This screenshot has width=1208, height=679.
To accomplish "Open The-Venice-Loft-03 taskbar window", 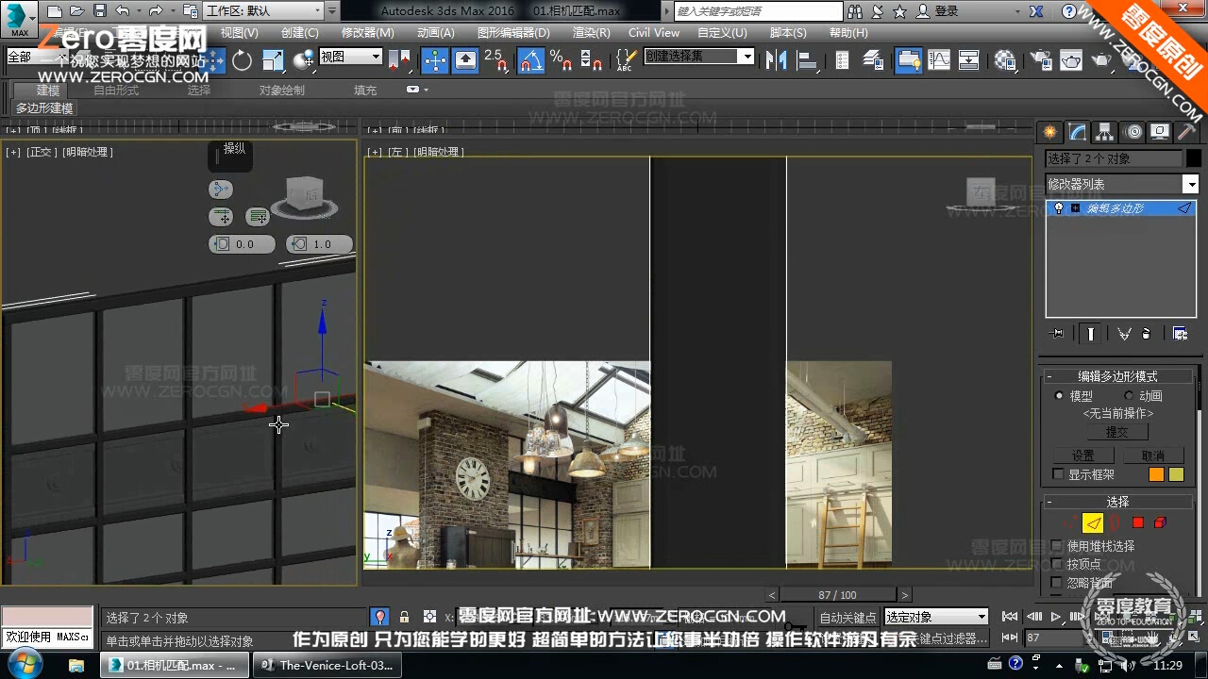I will coord(327,665).
